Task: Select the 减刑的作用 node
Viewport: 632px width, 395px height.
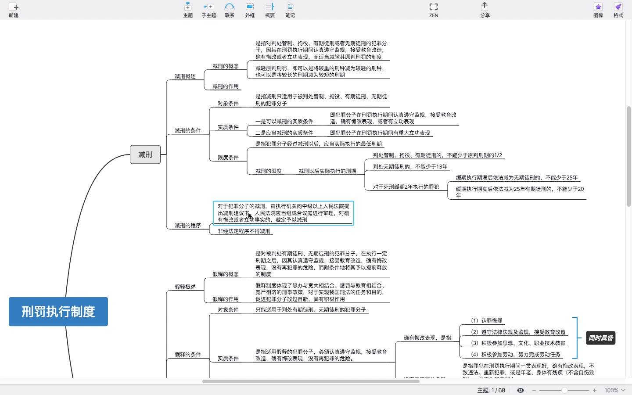Action: click(x=226, y=86)
